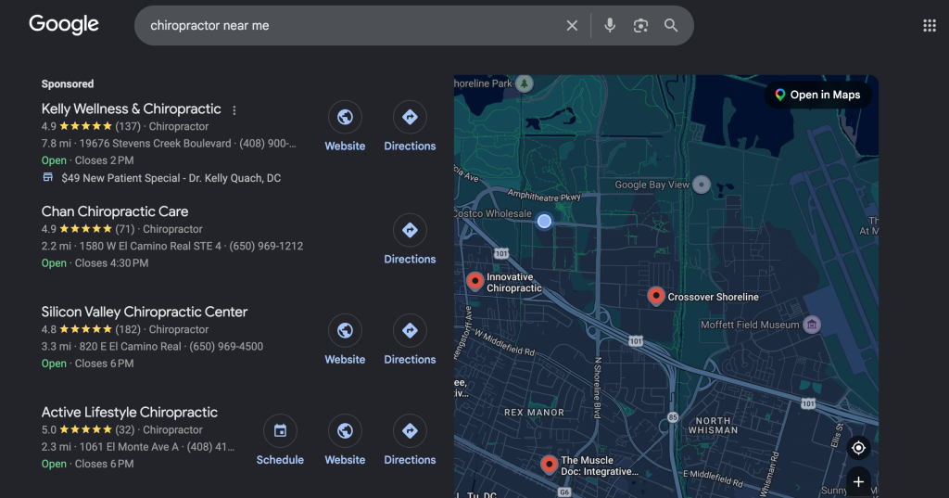Click NORTH WHISMAN label on map
Image resolution: width=949 pixels, height=498 pixels.
coord(713,426)
